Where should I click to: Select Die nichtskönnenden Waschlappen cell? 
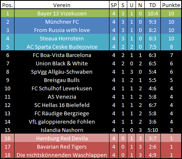tap(62, 155)
